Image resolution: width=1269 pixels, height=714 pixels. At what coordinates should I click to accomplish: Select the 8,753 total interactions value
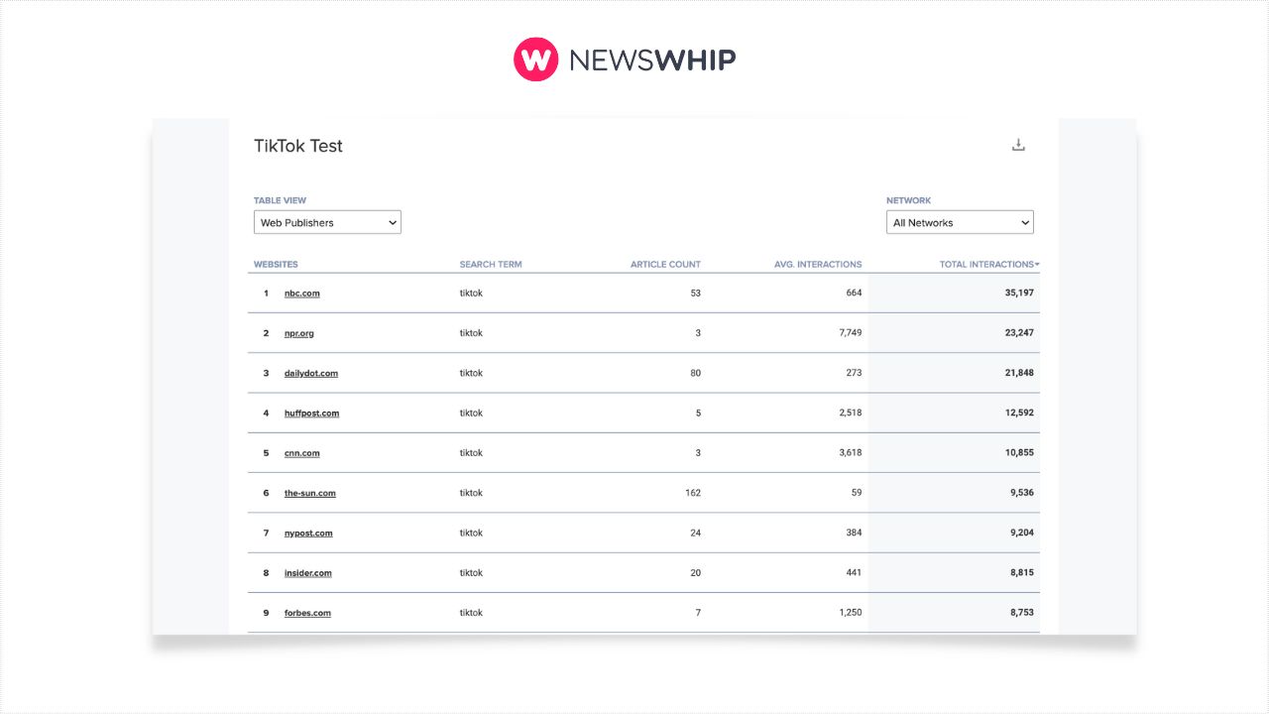coord(1022,613)
